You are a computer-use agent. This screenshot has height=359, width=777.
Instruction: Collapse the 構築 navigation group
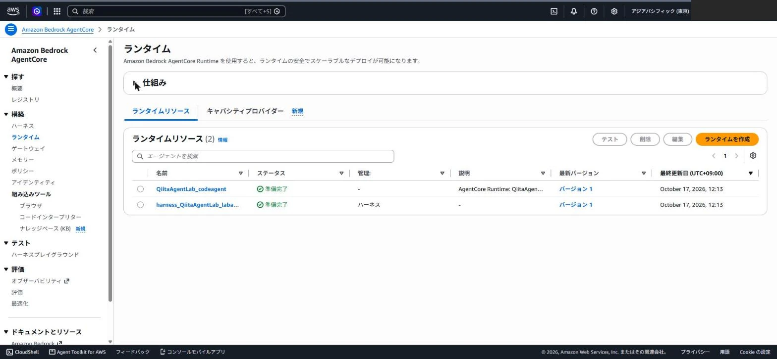(x=6, y=114)
